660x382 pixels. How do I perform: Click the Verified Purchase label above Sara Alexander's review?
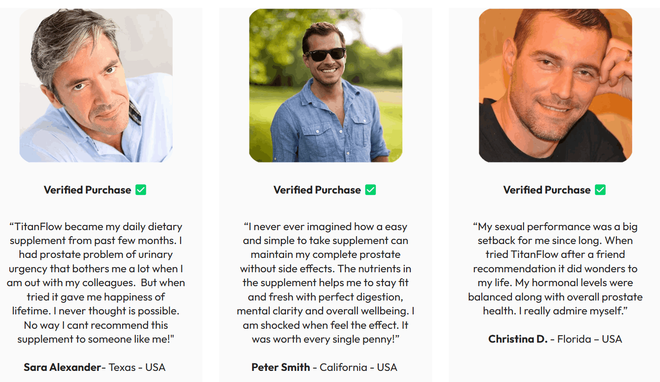(x=87, y=190)
